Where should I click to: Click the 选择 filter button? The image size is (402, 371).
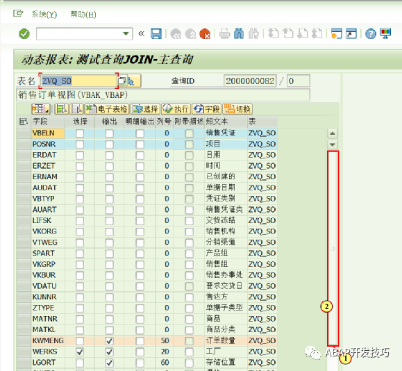pyautogui.click(x=145, y=109)
